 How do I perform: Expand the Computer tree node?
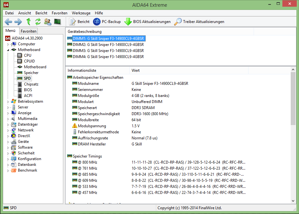pyautogui.click(x=8, y=44)
